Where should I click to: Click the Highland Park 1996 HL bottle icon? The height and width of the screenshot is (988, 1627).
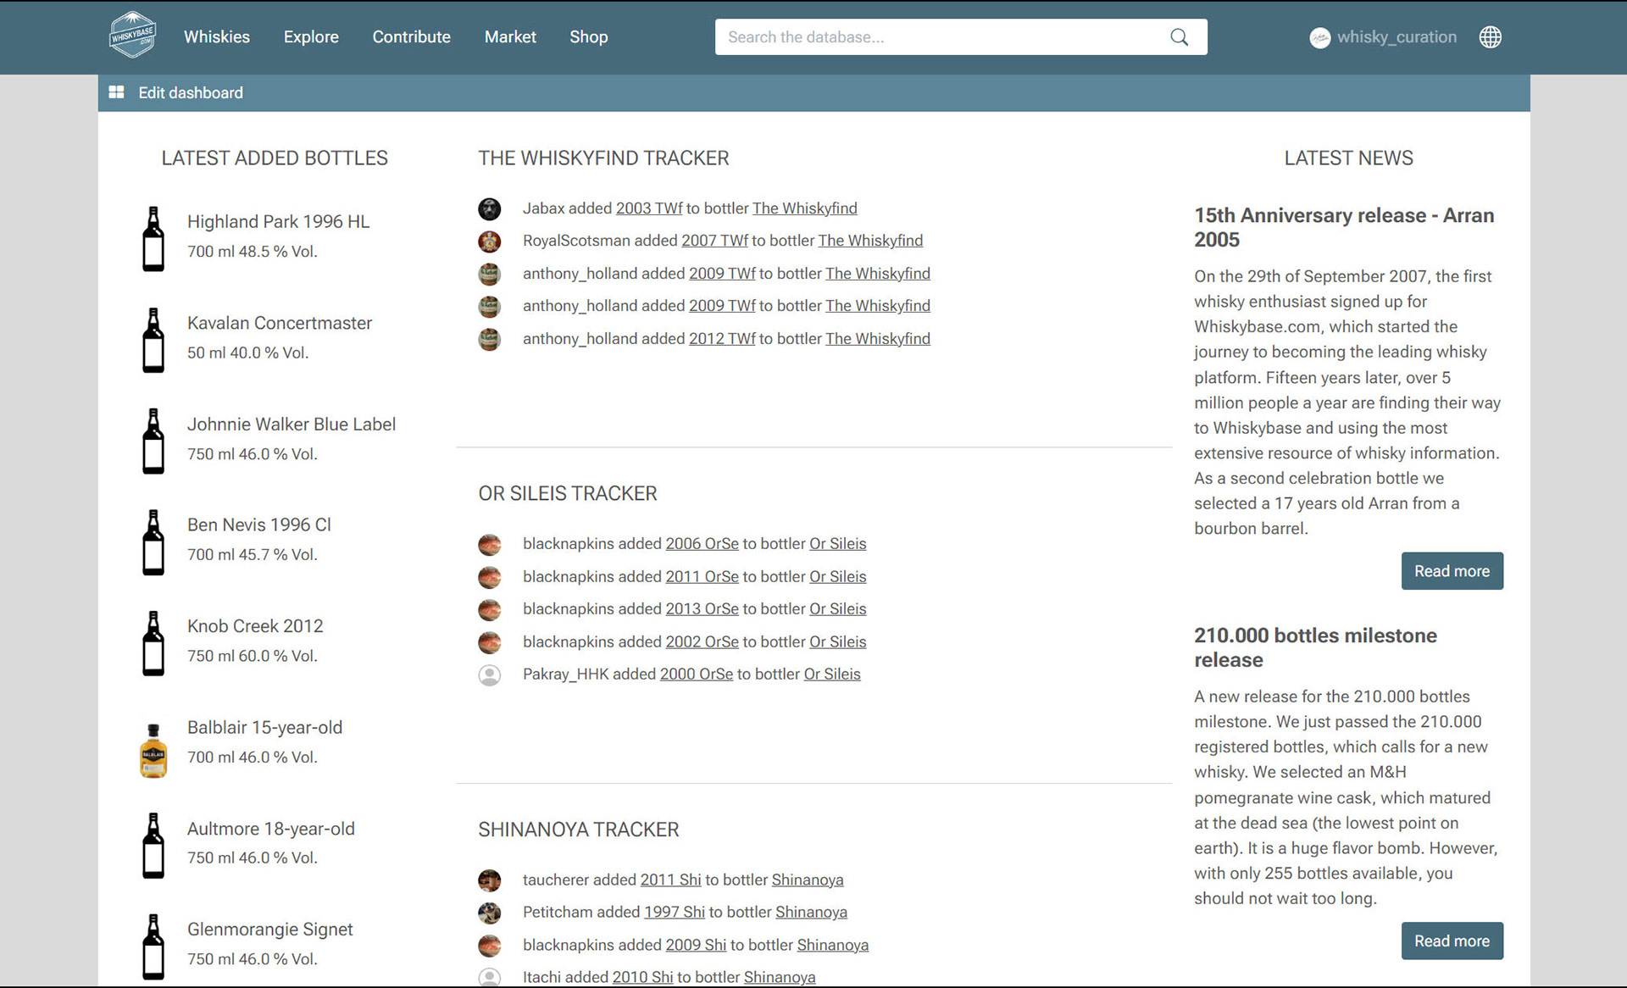[153, 239]
